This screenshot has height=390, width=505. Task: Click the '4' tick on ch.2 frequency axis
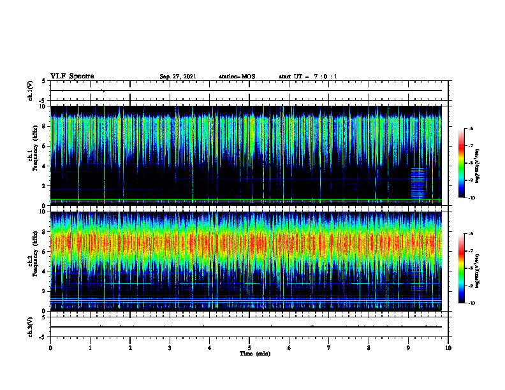coord(45,271)
